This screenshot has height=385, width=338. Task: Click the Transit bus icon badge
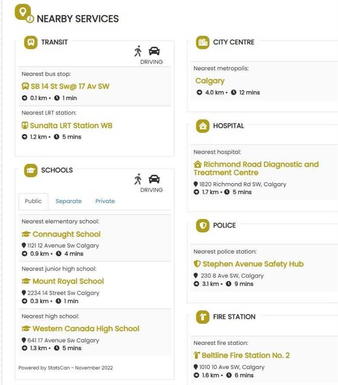31,42
